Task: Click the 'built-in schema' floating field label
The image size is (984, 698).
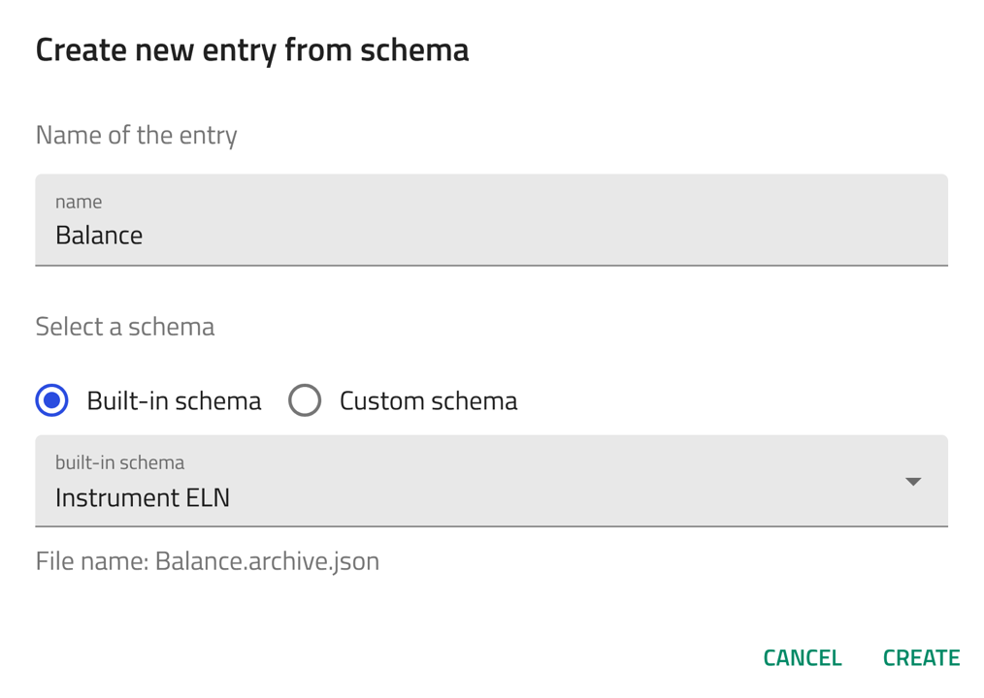Action: 119,462
